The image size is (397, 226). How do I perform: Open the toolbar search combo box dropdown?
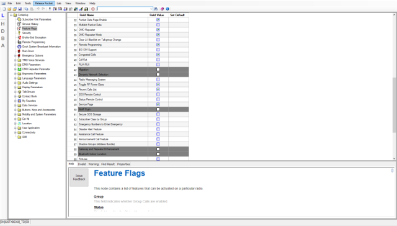[151, 9]
